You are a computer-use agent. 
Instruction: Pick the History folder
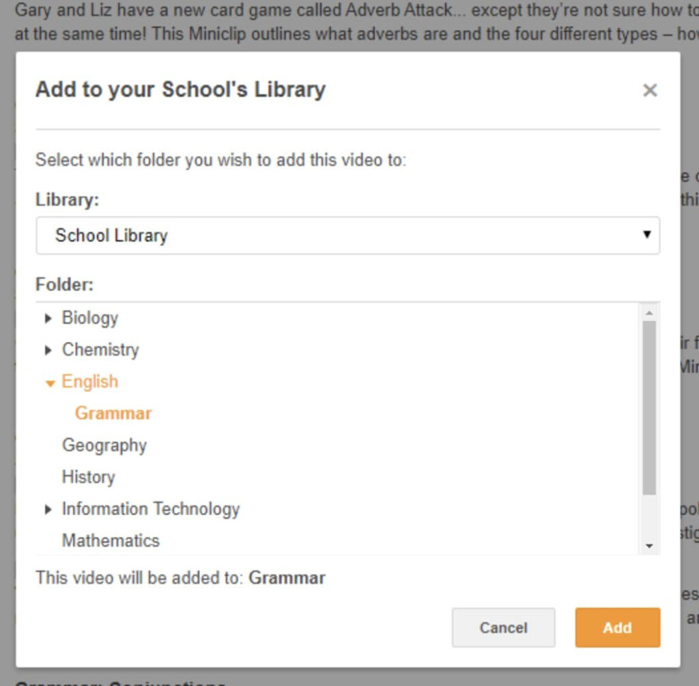tap(89, 477)
